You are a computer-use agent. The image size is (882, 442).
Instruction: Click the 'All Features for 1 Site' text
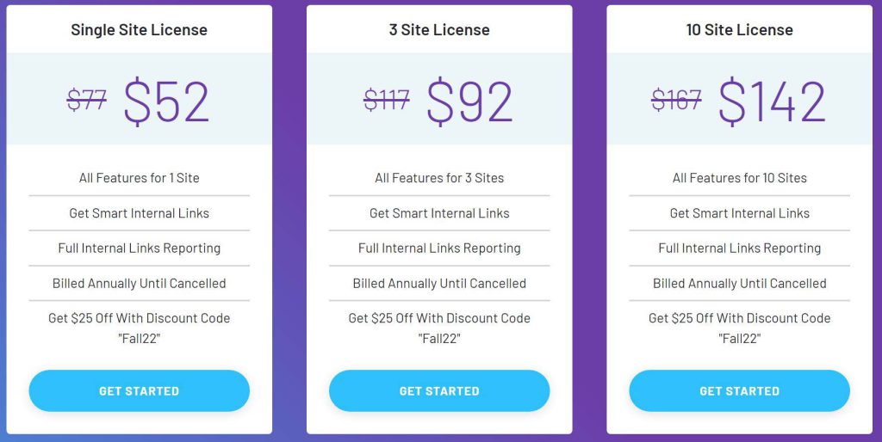click(139, 178)
